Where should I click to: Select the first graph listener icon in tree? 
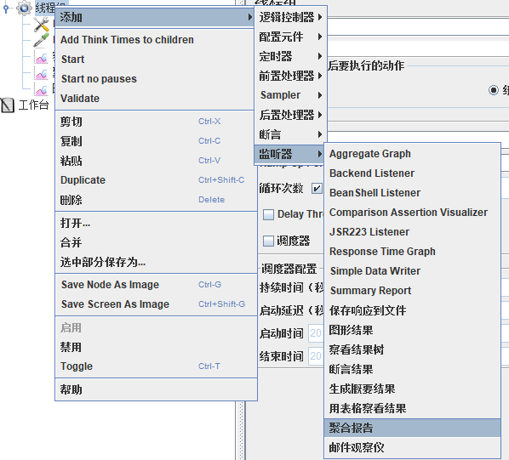[x=41, y=57]
